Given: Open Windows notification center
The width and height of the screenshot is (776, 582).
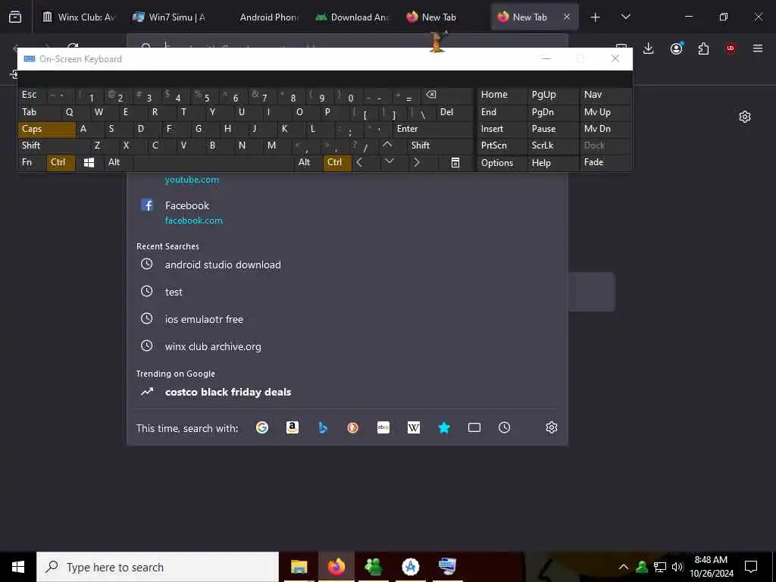Looking at the screenshot, I should (751, 567).
